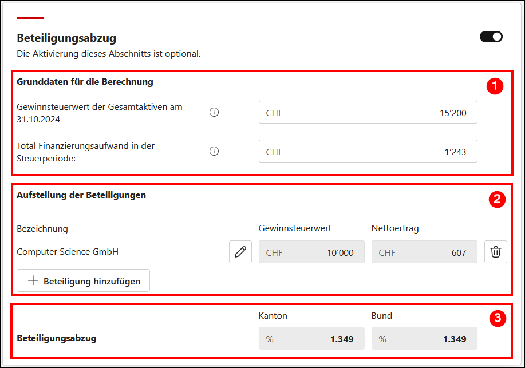Focus the Gesamtaktiven CHF field showing 15'200
Viewport: 525px width, 368px height.
[x=368, y=112]
